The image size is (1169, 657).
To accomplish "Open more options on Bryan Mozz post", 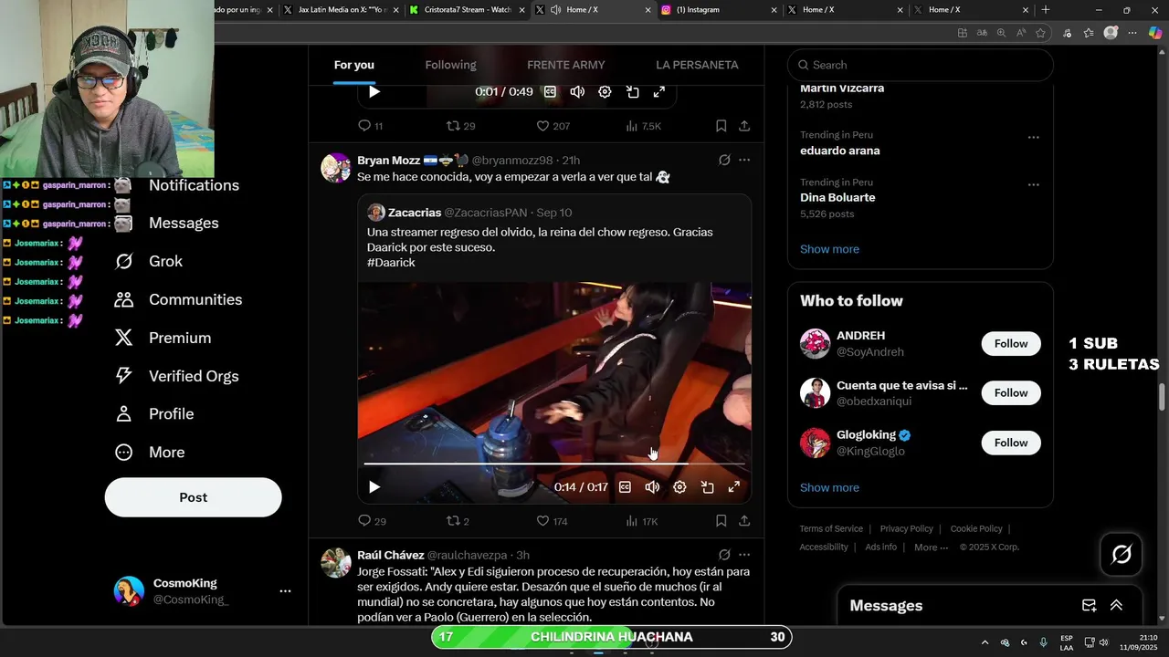I will coord(744,160).
